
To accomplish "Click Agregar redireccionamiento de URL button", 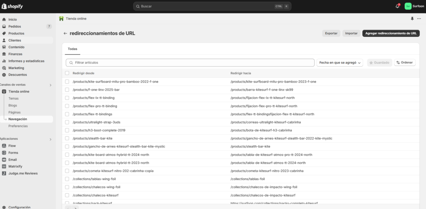I will pyautogui.click(x=391, y=33).
